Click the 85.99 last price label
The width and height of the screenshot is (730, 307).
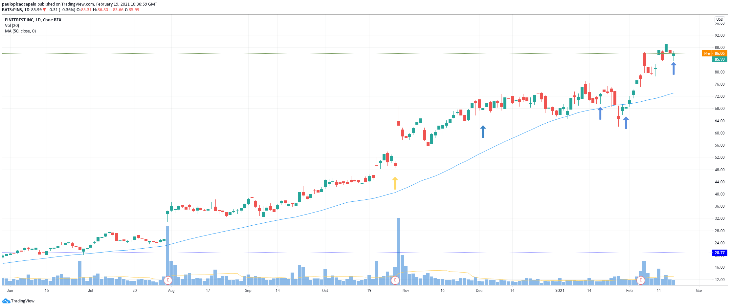tap(719, 59)
